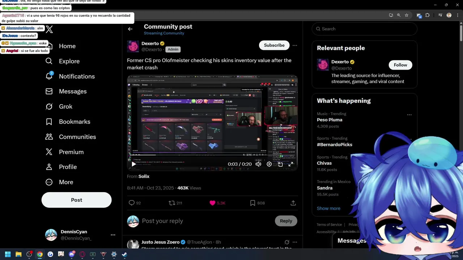Open Xbox Game Bar from the taskbar
Image resolution: width=463 pixels, height=260 pixels.
93,254
